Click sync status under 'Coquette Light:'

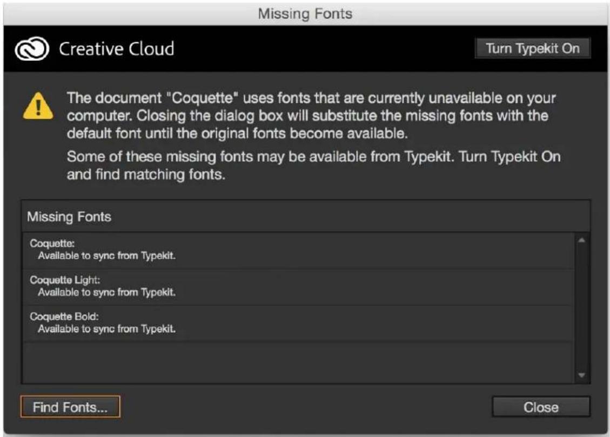tap(106, 292)
